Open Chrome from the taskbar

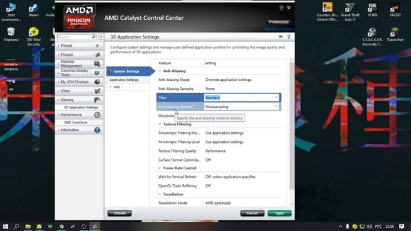62,227
